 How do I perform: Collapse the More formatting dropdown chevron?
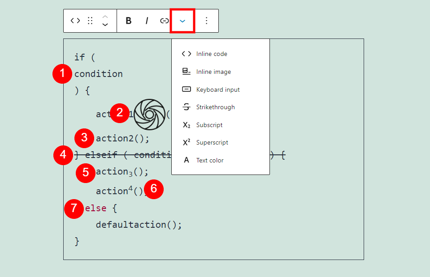[182, 21]
